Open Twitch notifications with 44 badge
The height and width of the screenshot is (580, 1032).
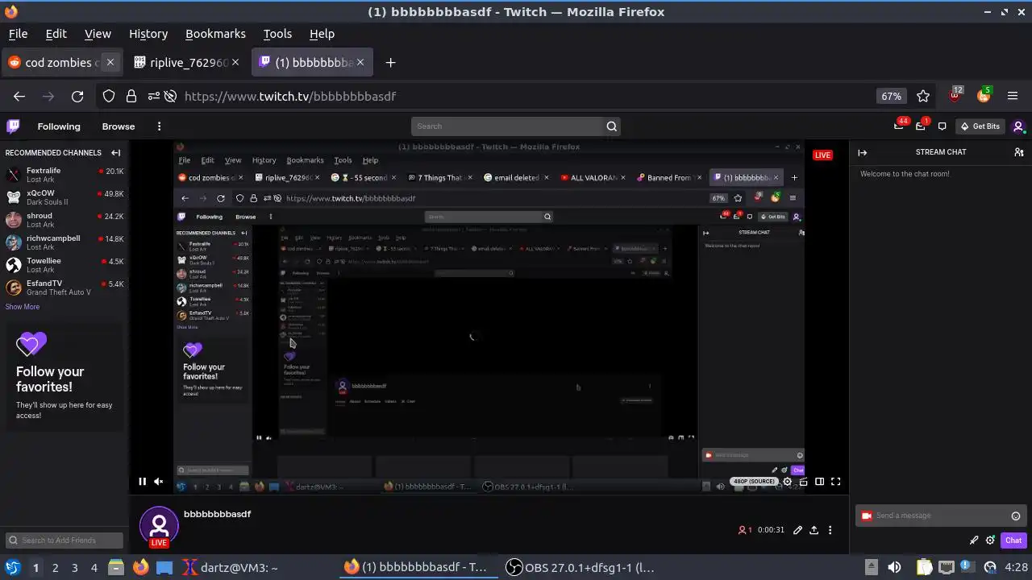(x=899, y=126)
